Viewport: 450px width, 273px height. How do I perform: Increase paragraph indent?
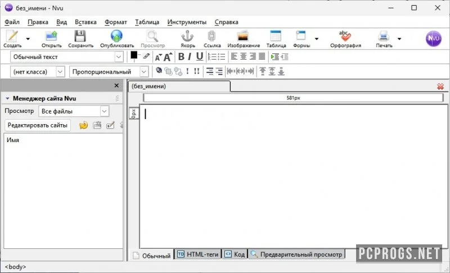275,57
